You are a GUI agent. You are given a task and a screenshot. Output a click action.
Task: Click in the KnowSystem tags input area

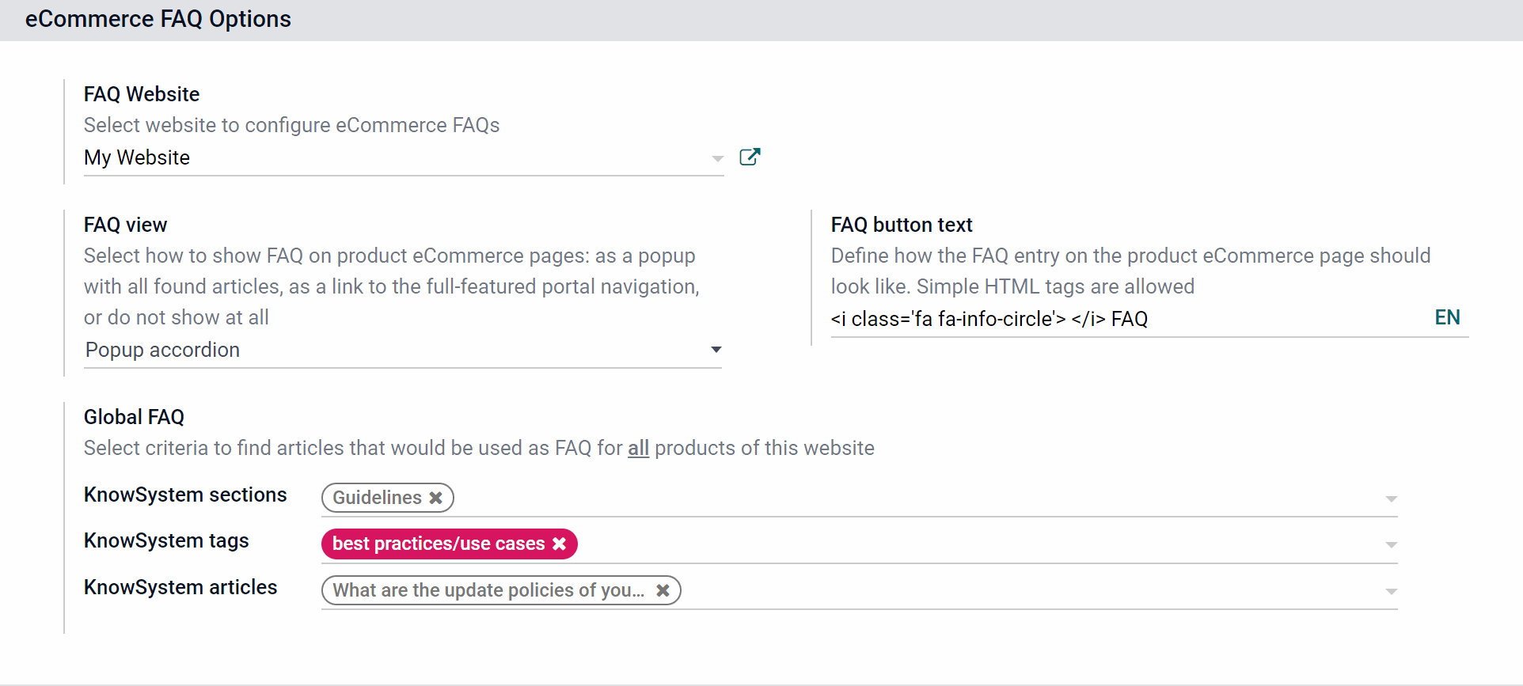(x=980, y=544)
